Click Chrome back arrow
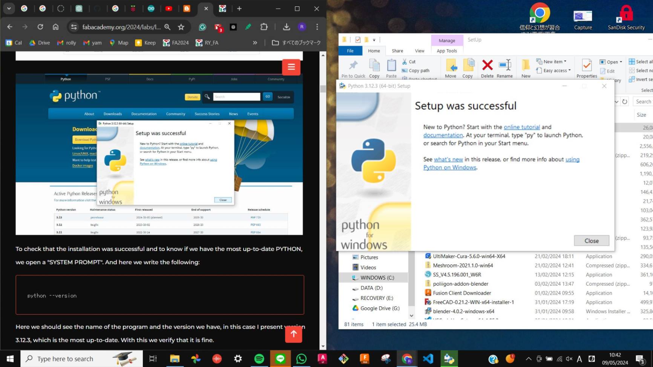Image resolution: width=653 pixels, height=367 pixels. 10,27
